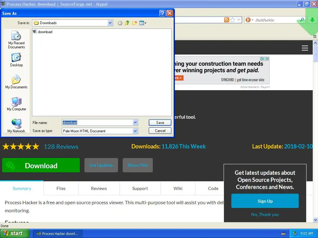Open the SourceForge hamburger menu

[x=305, y=48]
